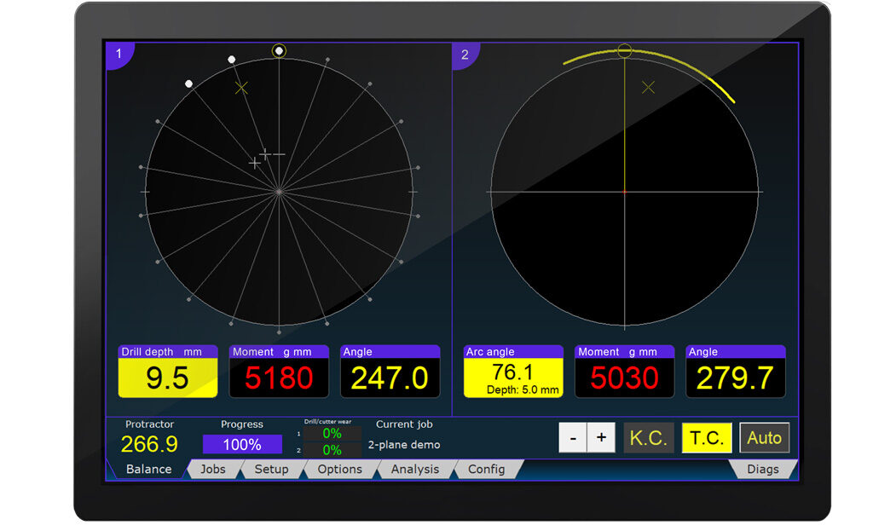Switch to the Jobs tab
This screenshot has width=873, height=525.
pyautogui.click(x=212, y=470)
